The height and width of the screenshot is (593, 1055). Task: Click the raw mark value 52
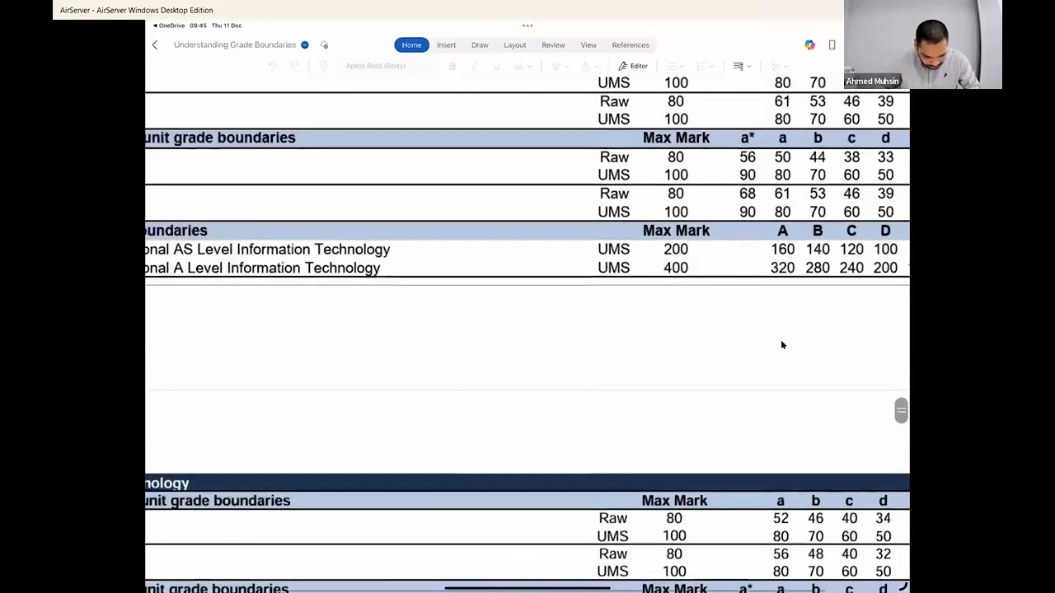pos(781,518)
